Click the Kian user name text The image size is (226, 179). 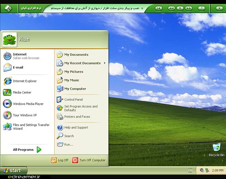pyautogui.click(x=24, y=39)
